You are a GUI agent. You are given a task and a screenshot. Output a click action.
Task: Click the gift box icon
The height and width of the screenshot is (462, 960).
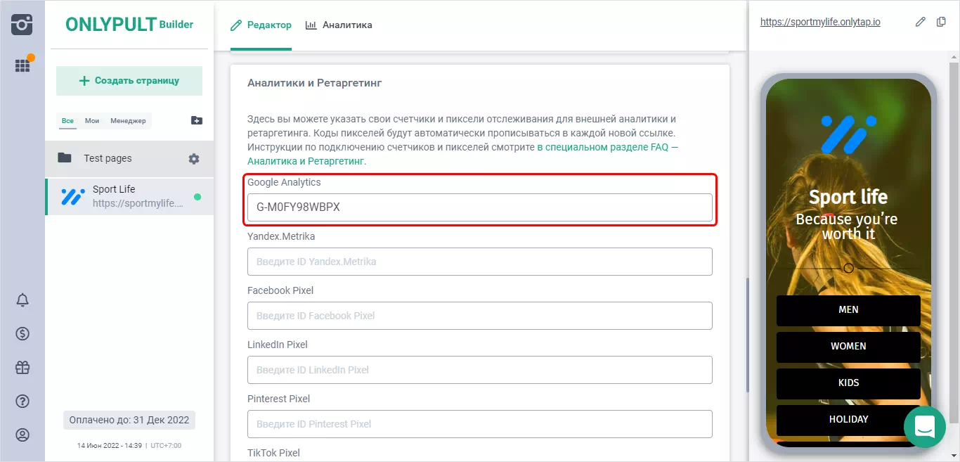coord(22,368)
